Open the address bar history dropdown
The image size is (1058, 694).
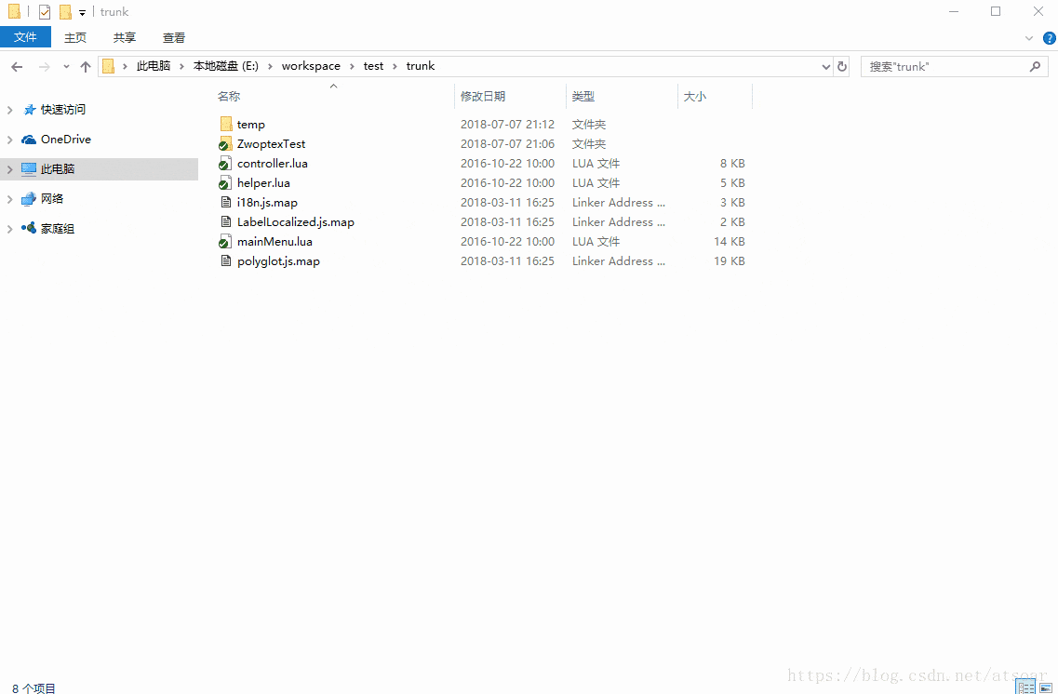pos(826,67)
